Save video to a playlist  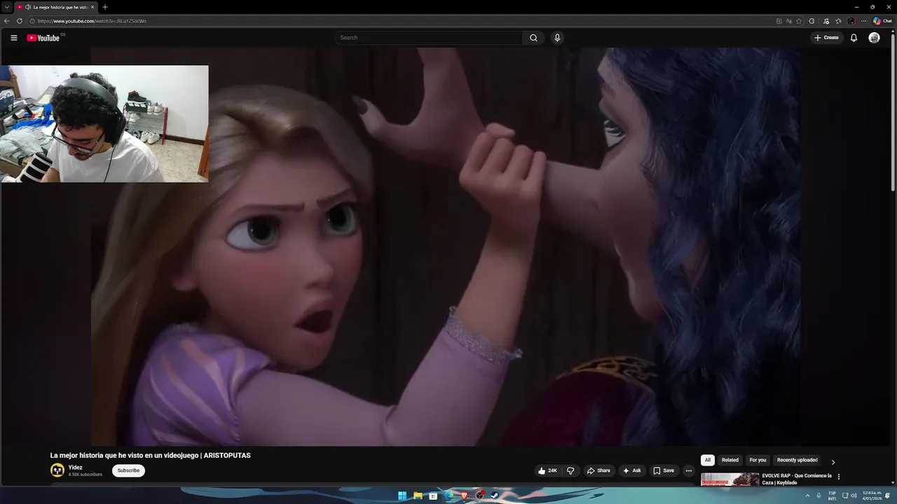663,470
